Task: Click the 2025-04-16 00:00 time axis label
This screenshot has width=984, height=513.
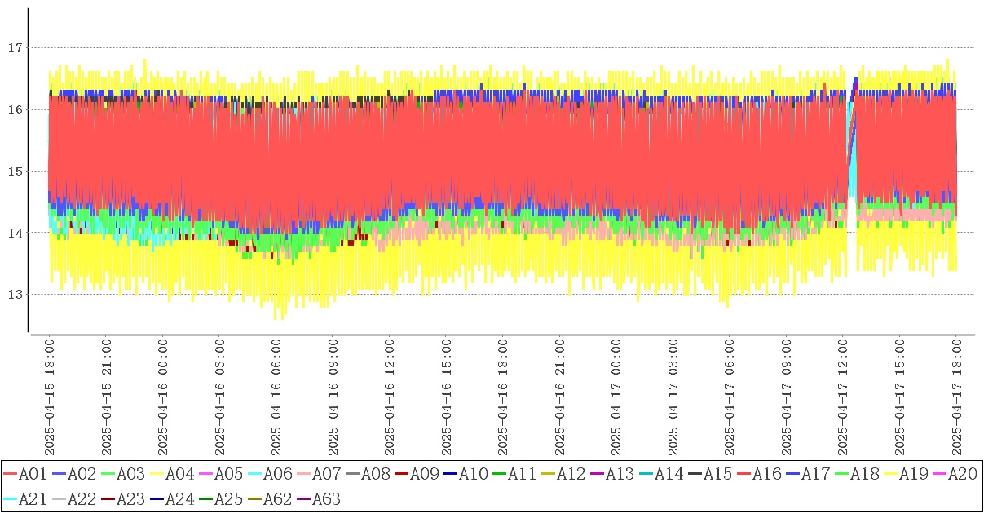Action: (x=163, y=397)
